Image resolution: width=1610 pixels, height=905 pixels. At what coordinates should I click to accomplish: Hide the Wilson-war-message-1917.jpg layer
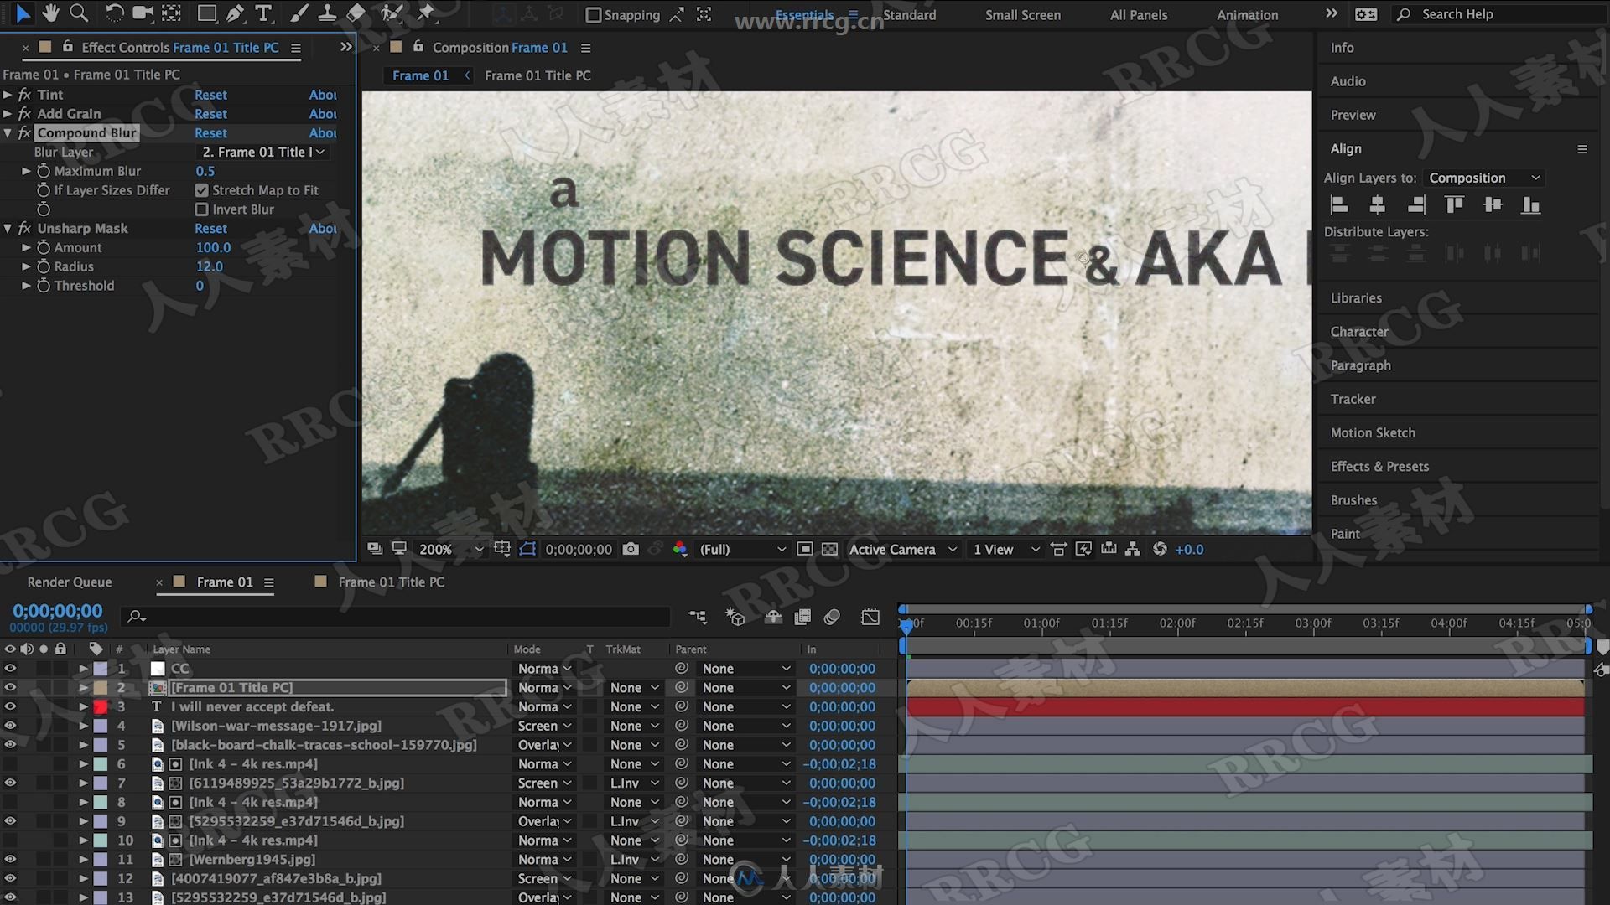point(10,726)
